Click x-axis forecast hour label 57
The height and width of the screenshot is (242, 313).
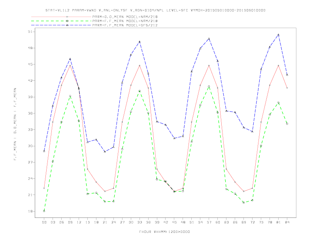pyautogui.click(x=209, y=222)
